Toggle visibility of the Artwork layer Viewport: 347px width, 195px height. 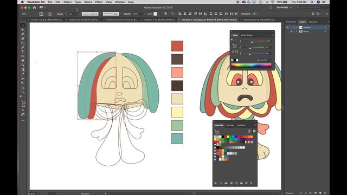(287, 28)
